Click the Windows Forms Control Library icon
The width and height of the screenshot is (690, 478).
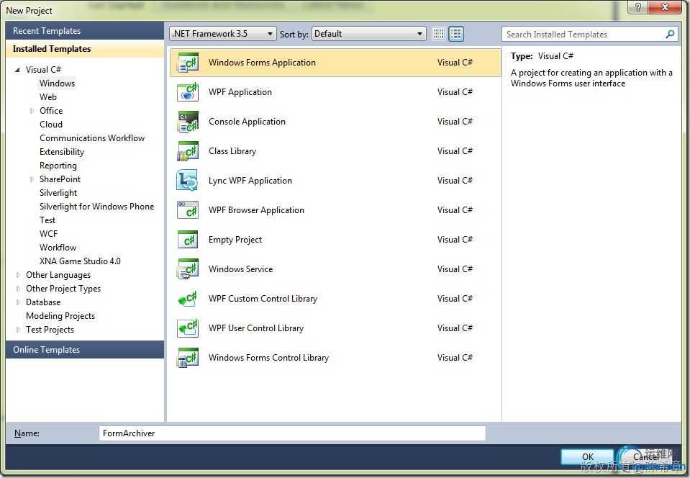(x=188, y=357)
